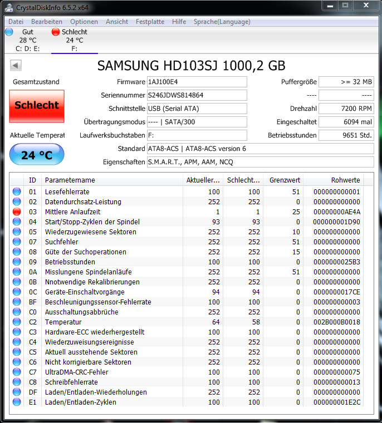Select the Schlecht disk tab F:

(75, 40)
